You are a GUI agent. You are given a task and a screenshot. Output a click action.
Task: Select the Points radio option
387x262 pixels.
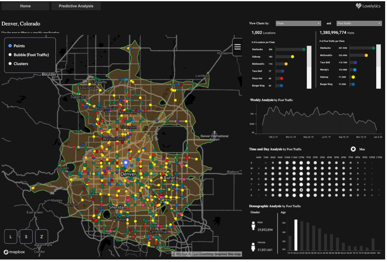[10, 46]
